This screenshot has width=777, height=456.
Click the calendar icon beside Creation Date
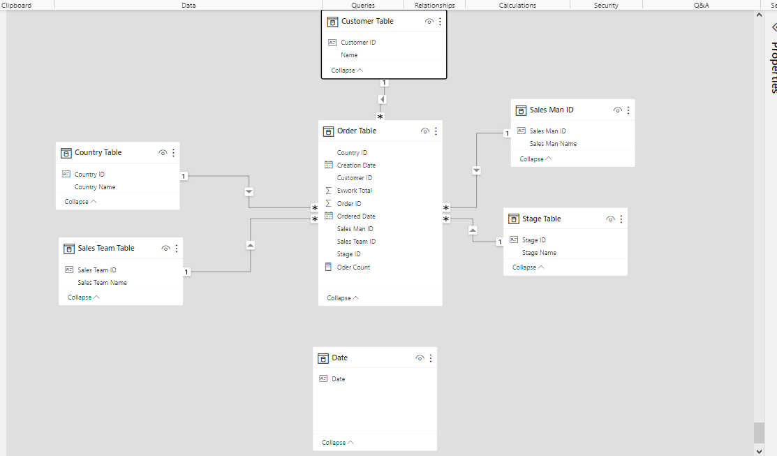(x=329, y=165)
